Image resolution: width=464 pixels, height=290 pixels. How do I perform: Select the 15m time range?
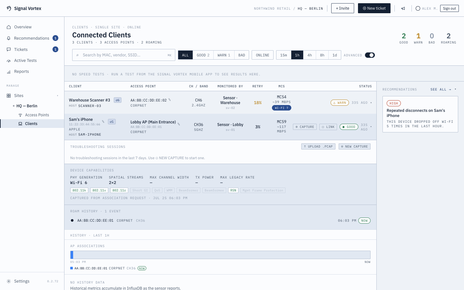click(284, 55)
